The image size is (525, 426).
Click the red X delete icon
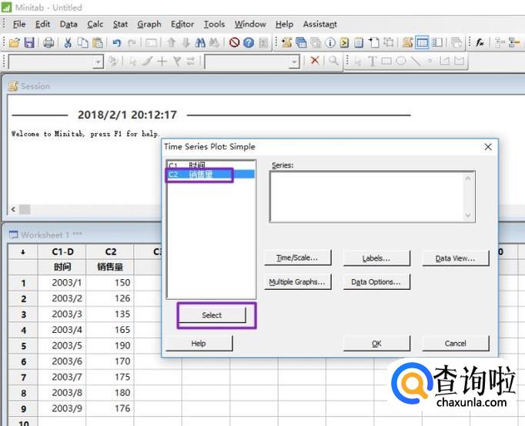coord(315,61)
